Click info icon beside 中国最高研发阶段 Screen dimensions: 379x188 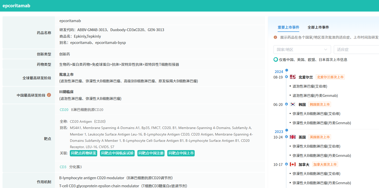(x=49, y=95)
